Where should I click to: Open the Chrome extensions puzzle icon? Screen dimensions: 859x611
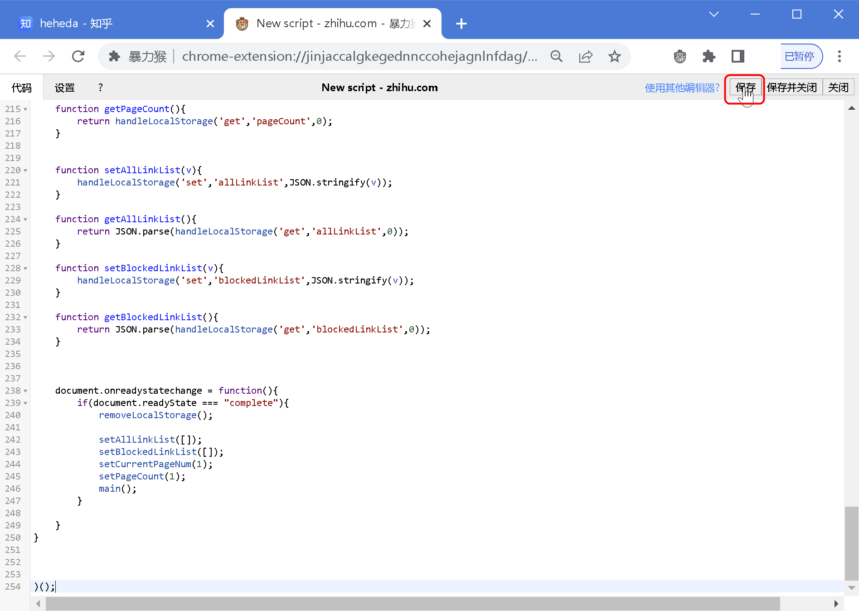click(x=709, y=56)
